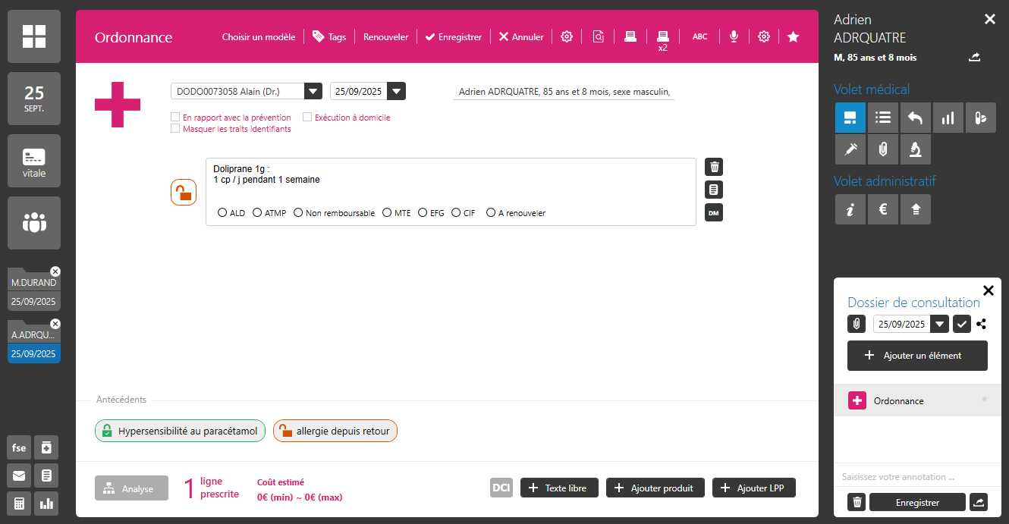Expand the prescriber doctor dropdown
Image resolution: width=1009 pixels, height=524 pixels.
coord(313,92)
